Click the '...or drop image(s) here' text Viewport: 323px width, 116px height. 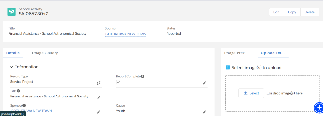click(284, 93)
